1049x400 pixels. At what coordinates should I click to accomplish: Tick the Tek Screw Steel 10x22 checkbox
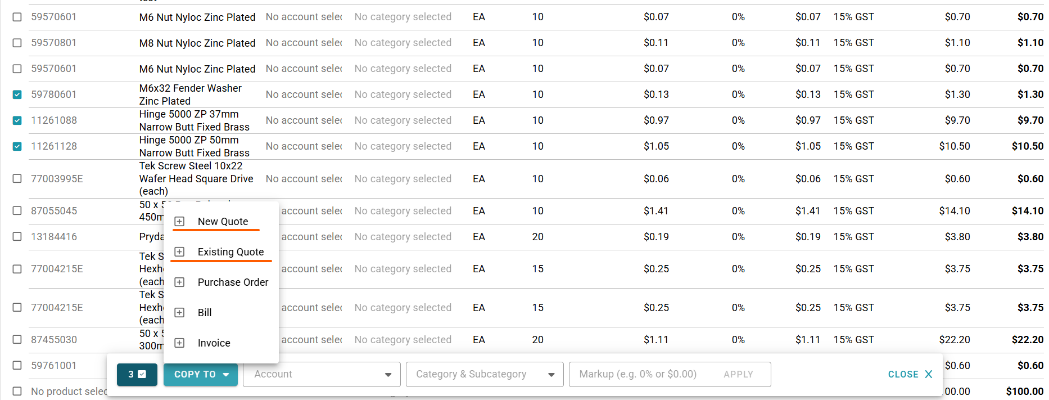pos(17,179)
